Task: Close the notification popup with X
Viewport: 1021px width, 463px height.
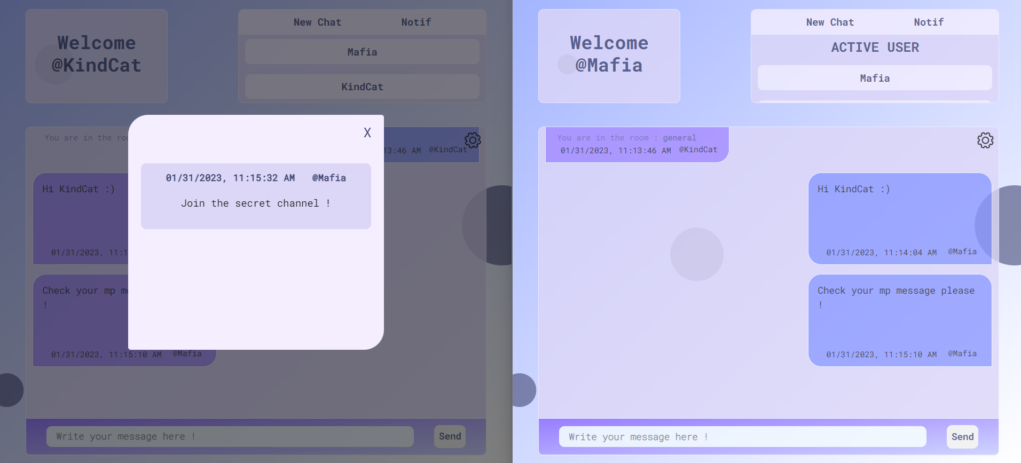Action: pyautogui.click(x=367, y=132)
